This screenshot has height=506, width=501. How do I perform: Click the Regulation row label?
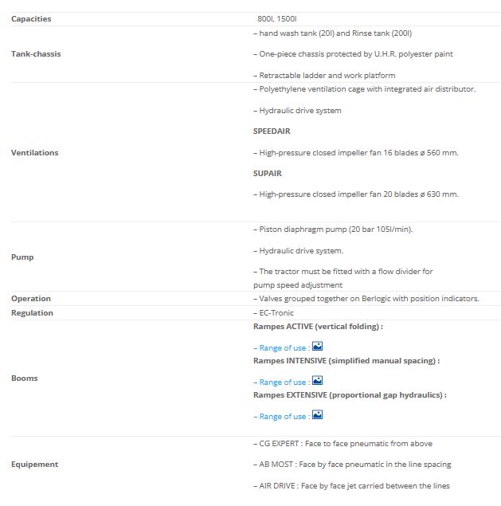(x=33, y=313)
